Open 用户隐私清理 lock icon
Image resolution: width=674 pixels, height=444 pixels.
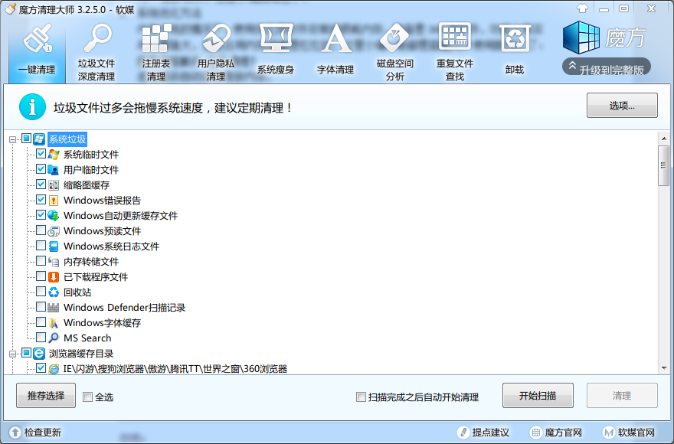(216, 38)
